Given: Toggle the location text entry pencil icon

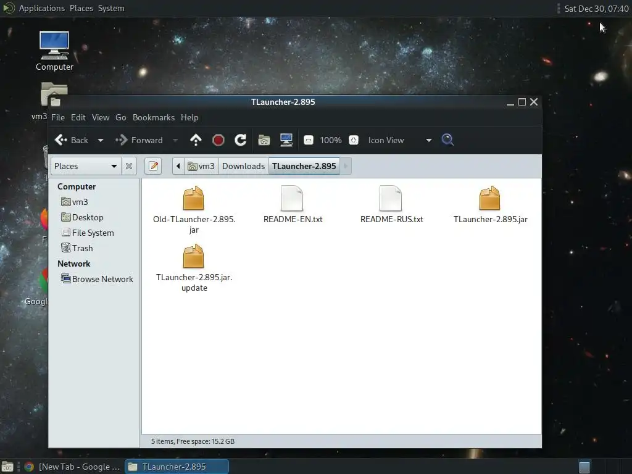Looking at the screenshot, I should pyautogui.click(x=153, y=166).
